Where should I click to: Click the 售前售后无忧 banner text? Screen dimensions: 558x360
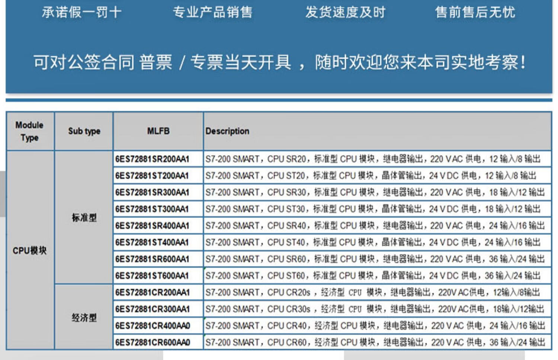click(x=475, y=12)
